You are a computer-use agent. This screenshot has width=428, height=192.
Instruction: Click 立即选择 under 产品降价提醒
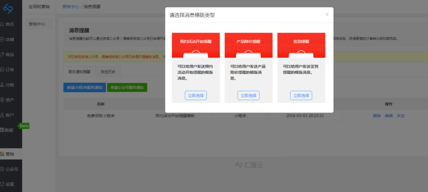pos(248,96)
